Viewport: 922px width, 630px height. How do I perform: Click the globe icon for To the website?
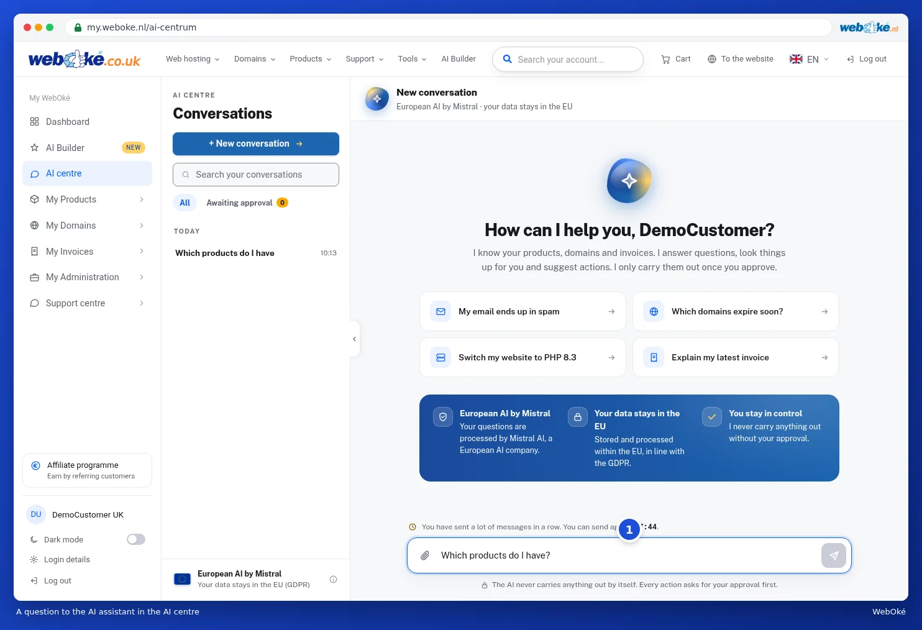point(712,59)
